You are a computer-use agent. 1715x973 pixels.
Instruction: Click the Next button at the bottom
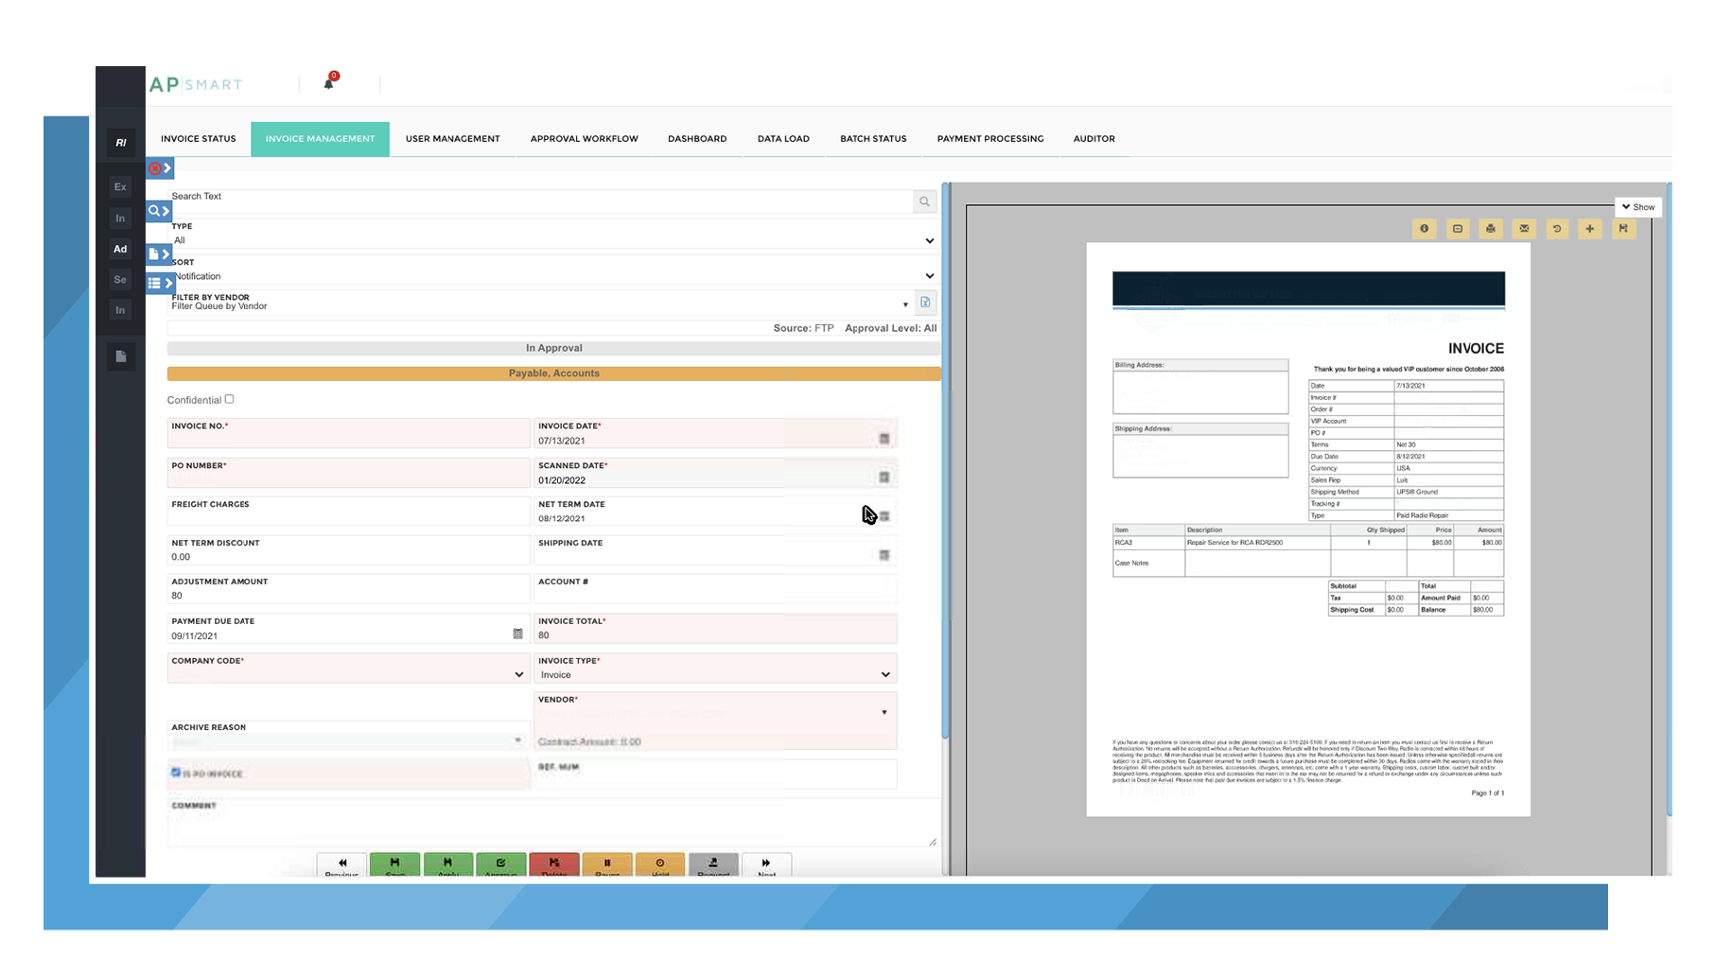pos(766,864)
